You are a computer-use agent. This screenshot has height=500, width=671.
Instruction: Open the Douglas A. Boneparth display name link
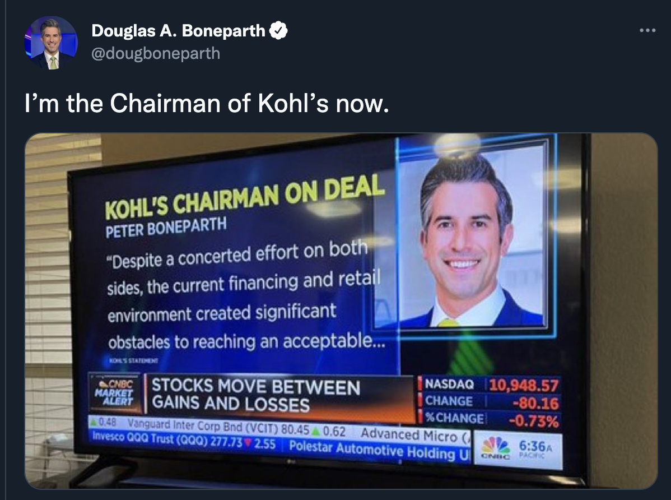pos(179,31)
